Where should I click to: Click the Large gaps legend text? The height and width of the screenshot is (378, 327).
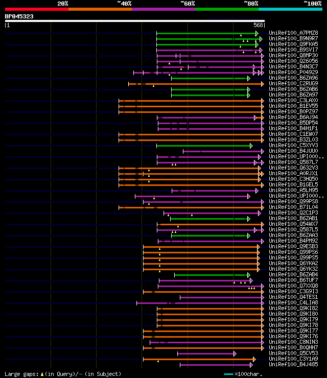tap(63, 374)
